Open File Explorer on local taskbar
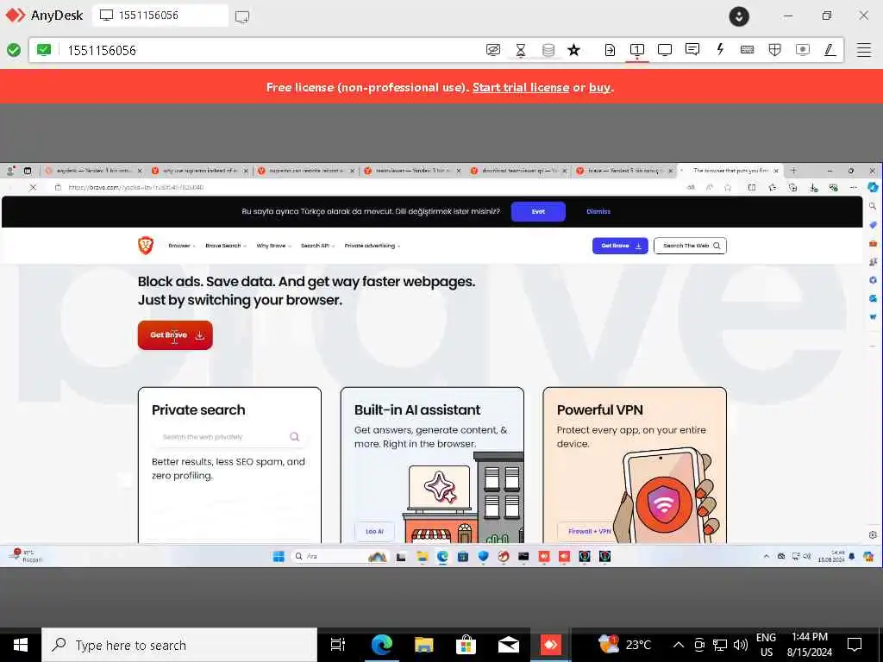This screenshot has width=883, height=662. (423, 645)
